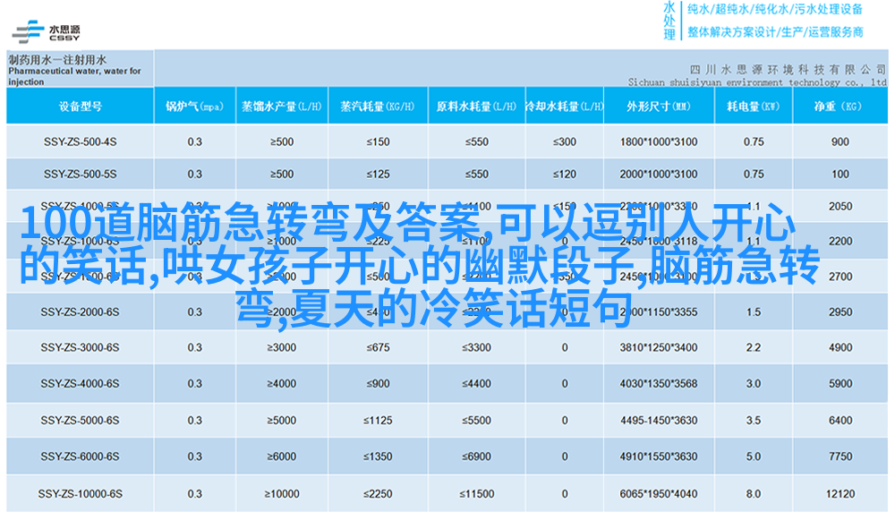Click the 设备名称 column header

click(80, 106)
